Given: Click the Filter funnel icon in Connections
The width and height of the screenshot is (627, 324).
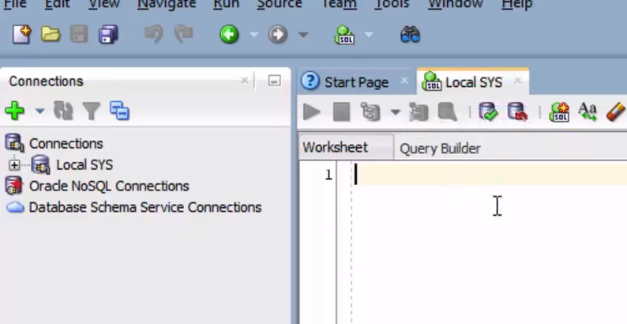Looking at the screenshot, I should coord(92,111).
